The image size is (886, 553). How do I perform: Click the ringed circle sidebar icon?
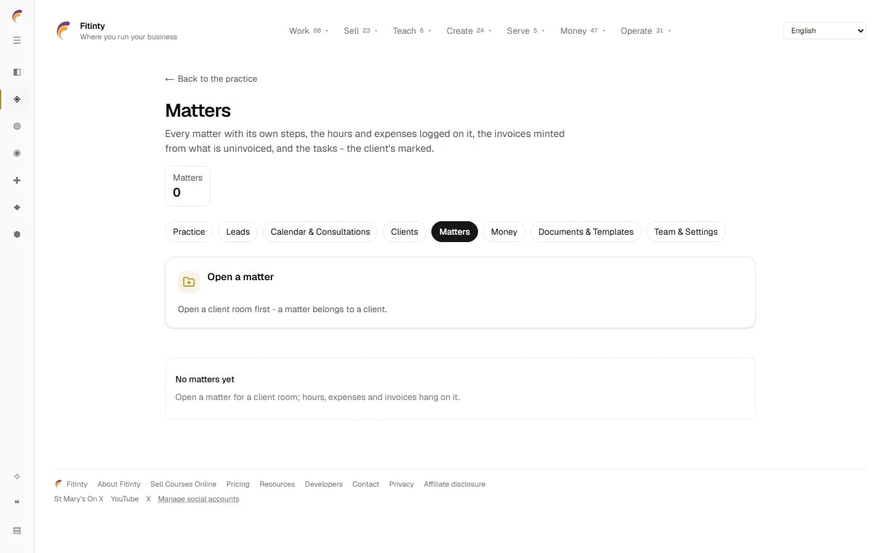pos(17,154)
